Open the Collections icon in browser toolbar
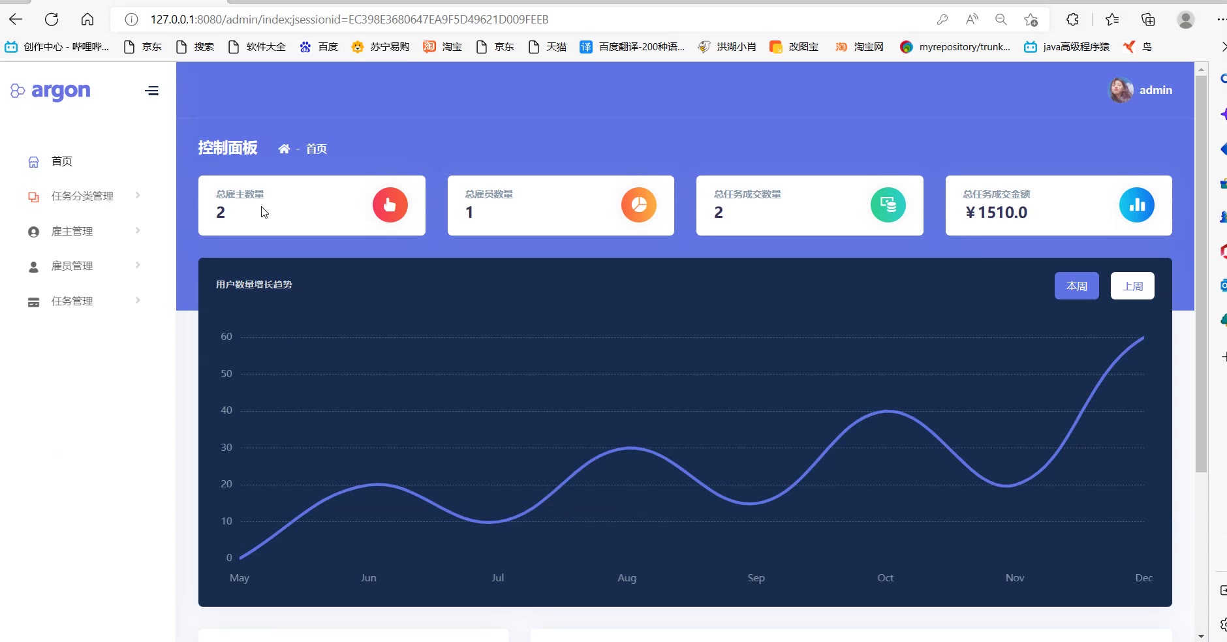The image size is (1227, 642). pos(1148,20)
